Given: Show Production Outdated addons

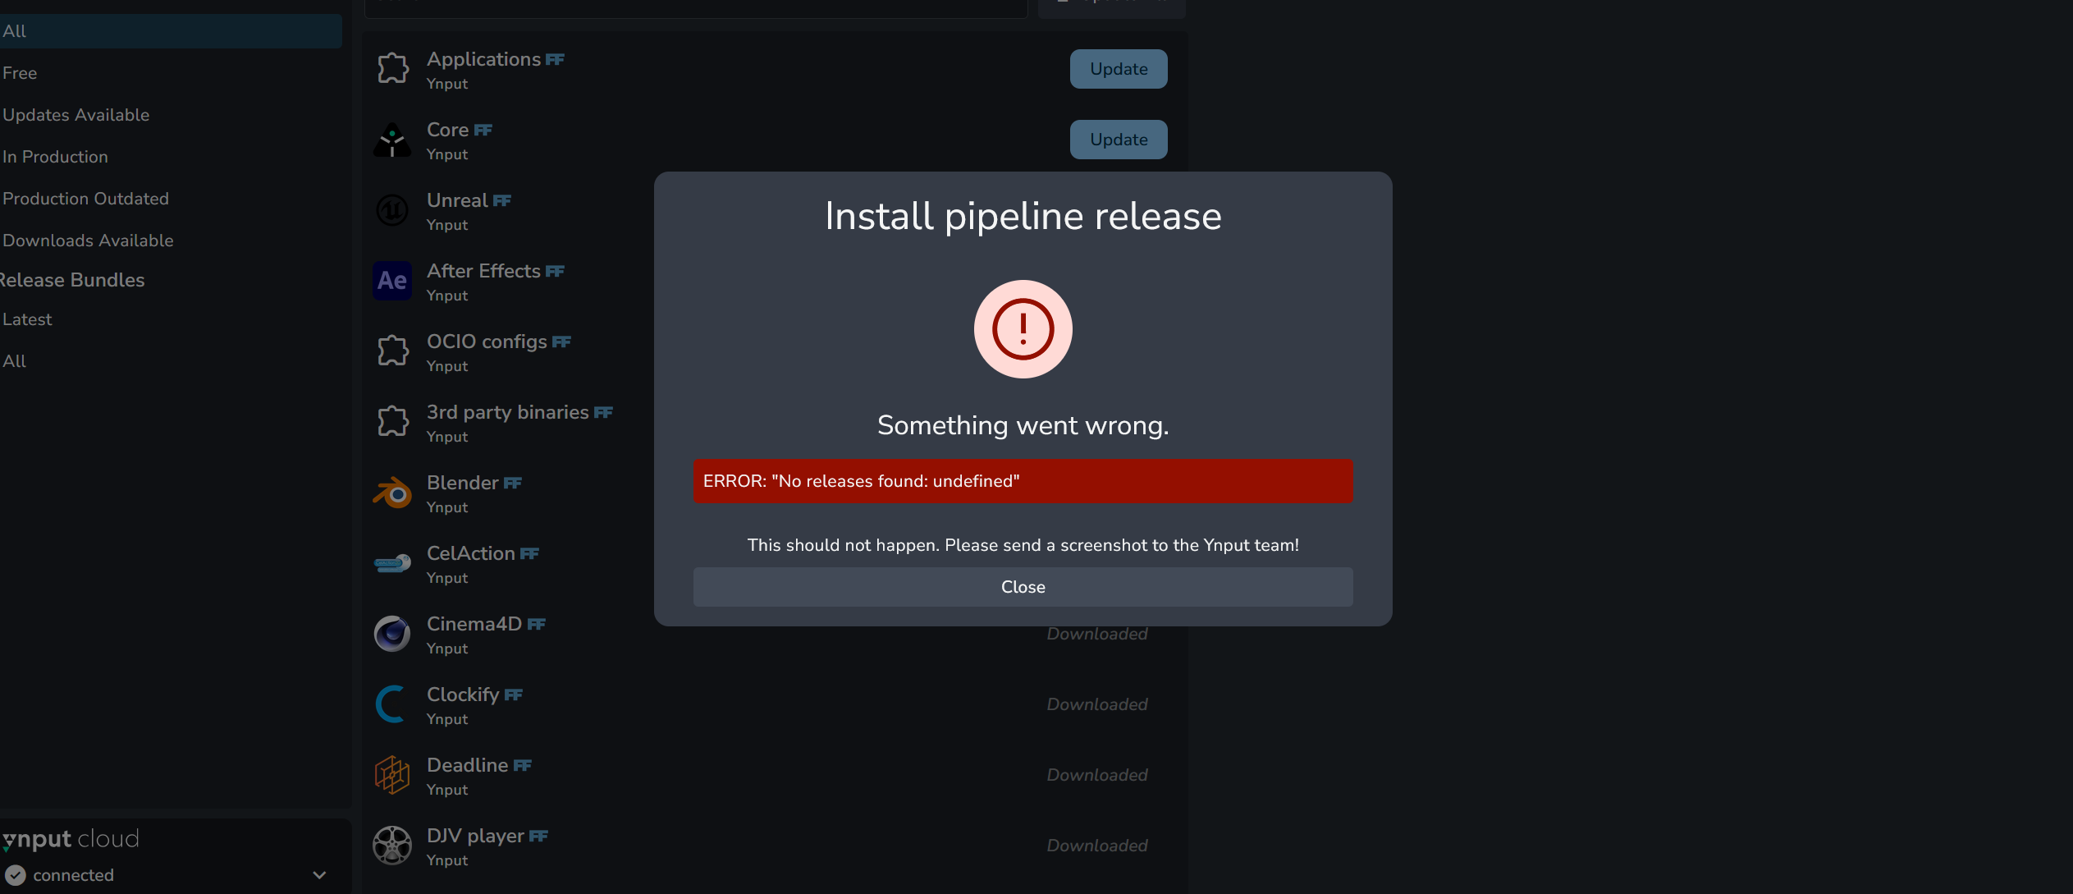Looking at the screenshot, I should [171, 199].
